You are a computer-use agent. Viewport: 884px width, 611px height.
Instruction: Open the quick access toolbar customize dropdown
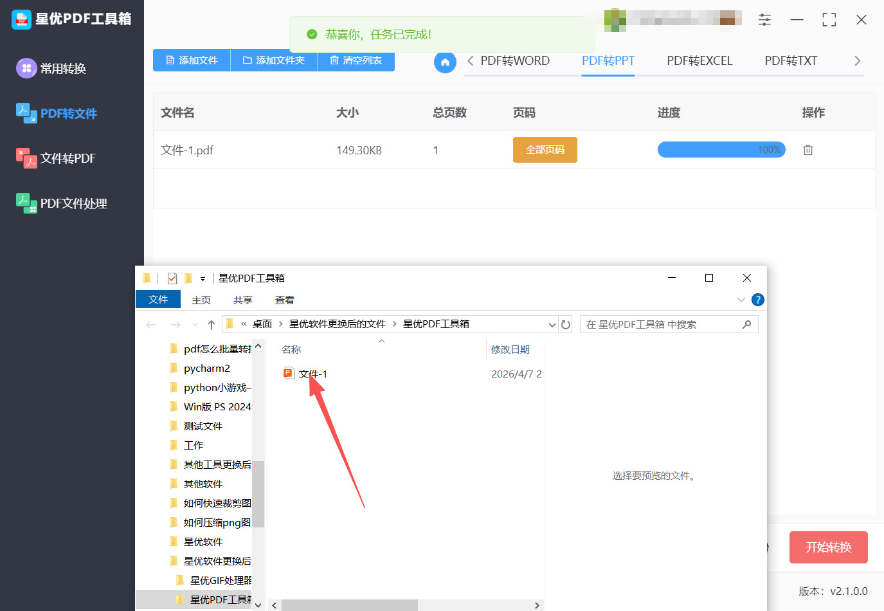coord(203,279)
